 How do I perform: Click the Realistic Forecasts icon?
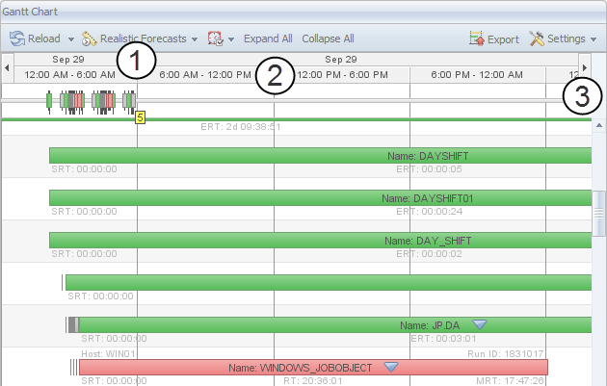(91, 39)
